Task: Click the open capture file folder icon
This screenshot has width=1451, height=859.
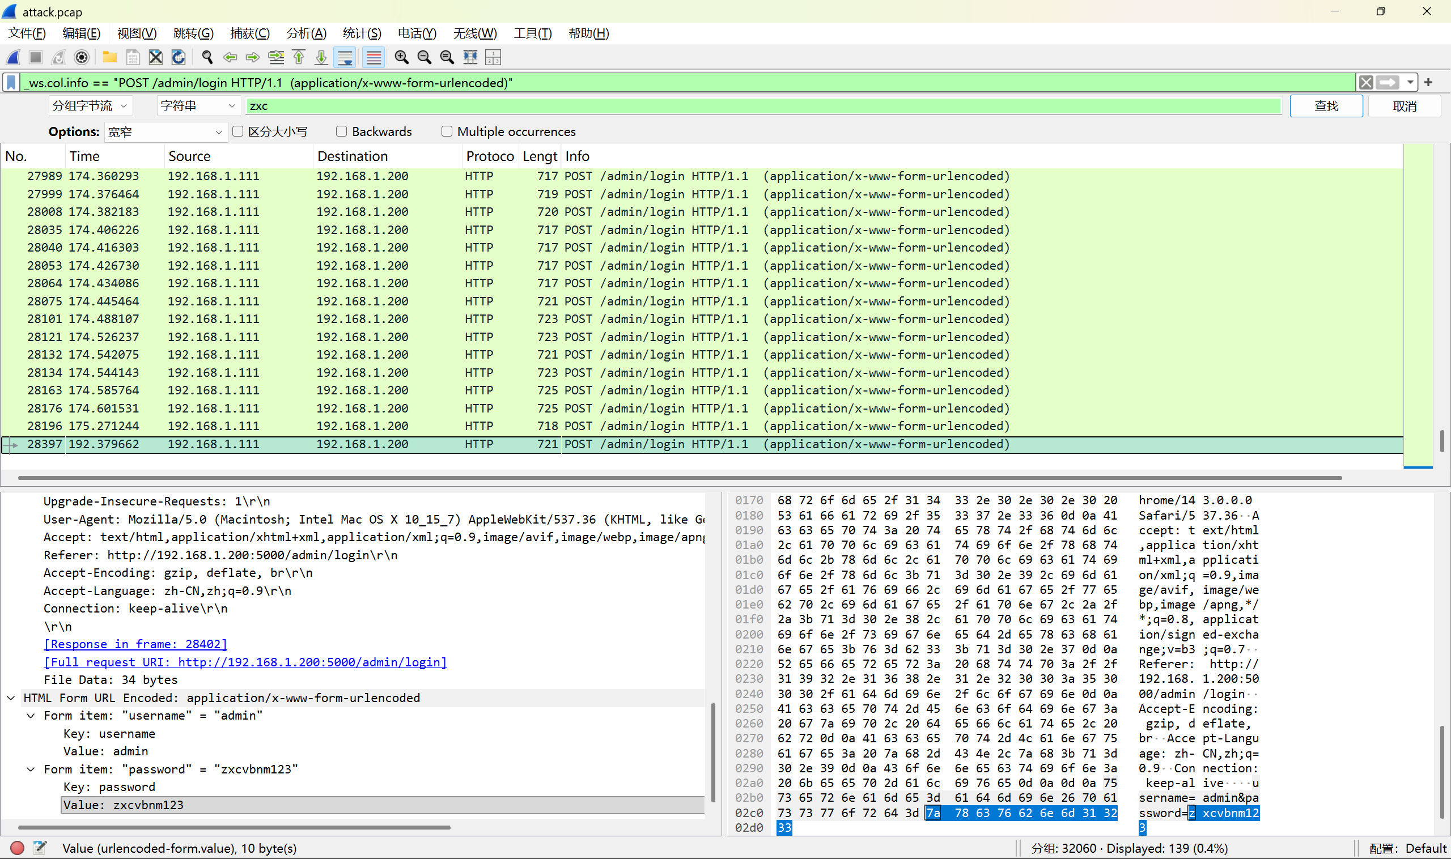Action: (109, 57)
